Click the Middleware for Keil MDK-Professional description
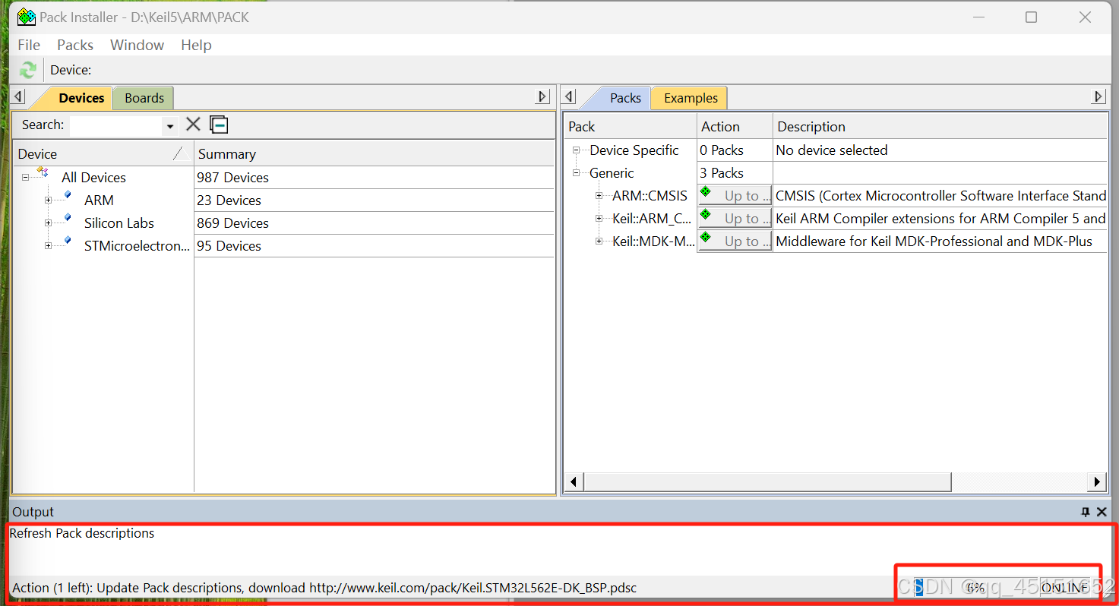 point(934,241)
